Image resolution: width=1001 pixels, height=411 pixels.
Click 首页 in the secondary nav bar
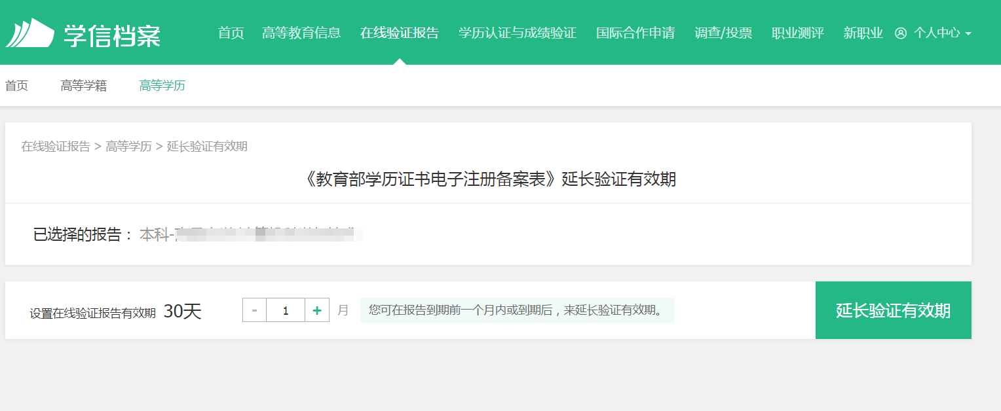tap(17, 86)
